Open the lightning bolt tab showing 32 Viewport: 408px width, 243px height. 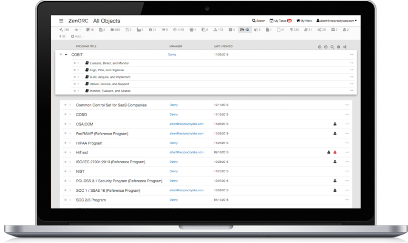(x=62, y=36)
